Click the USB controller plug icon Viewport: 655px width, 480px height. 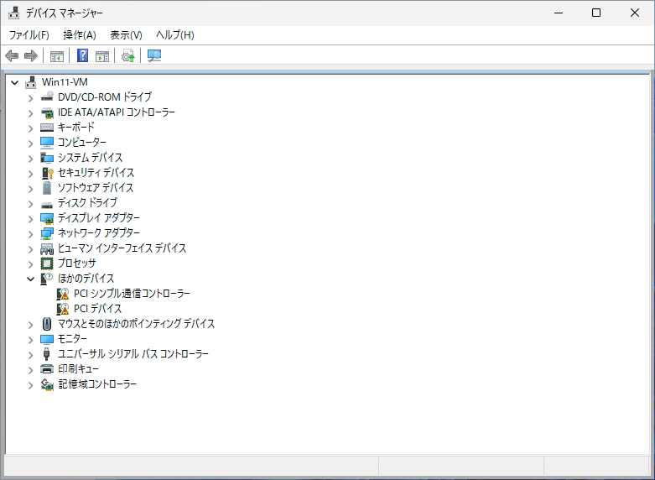click(47, 354)
